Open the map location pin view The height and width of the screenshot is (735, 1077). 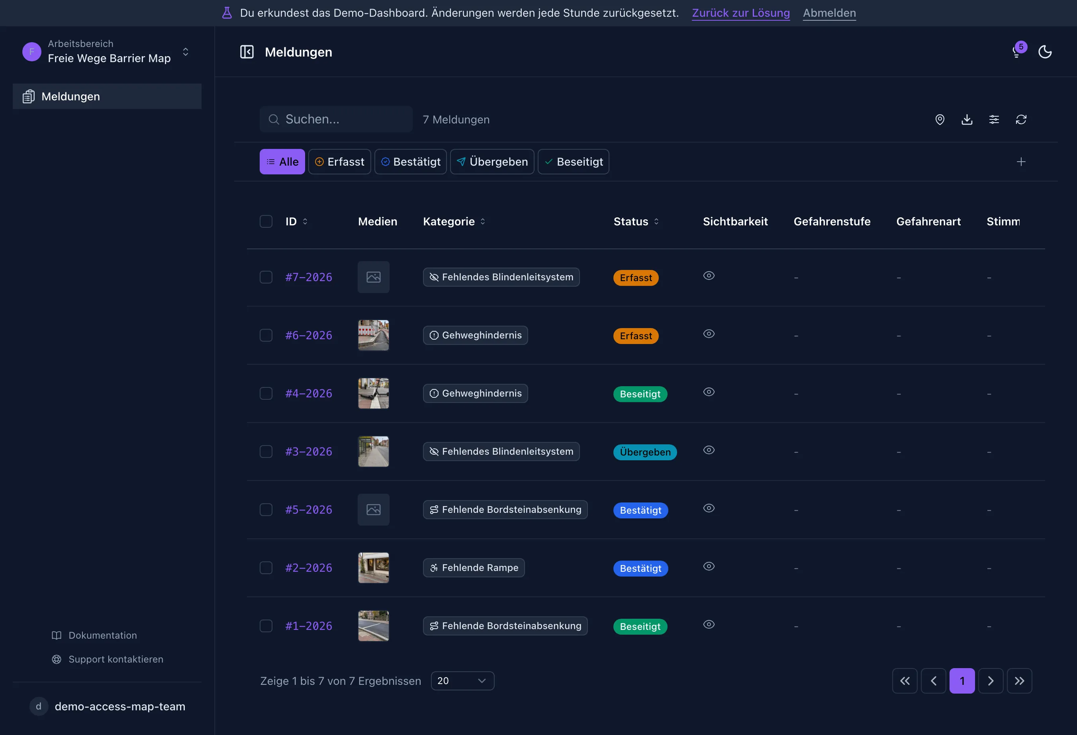[940, 119]
